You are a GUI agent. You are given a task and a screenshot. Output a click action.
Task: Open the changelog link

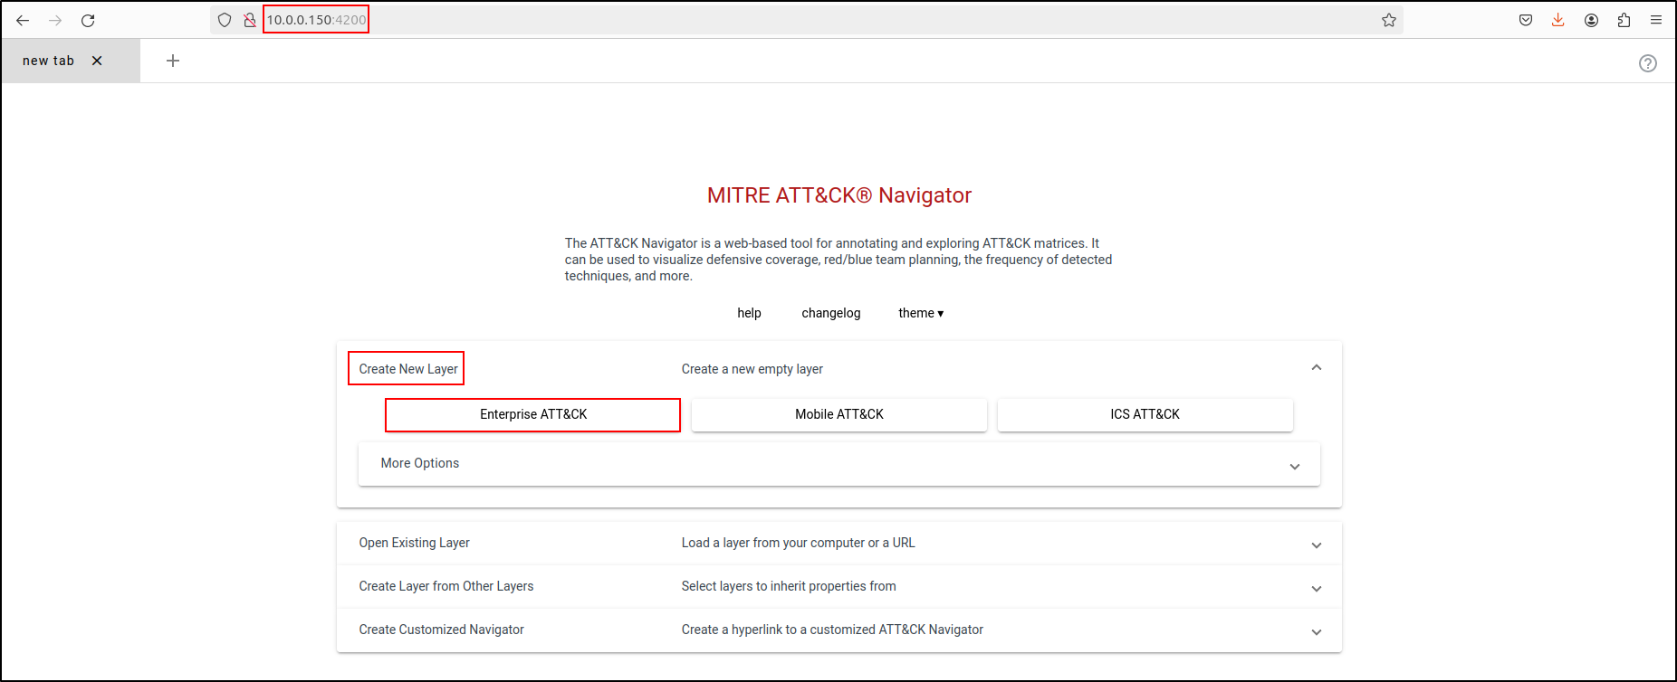tap(831, 313)
